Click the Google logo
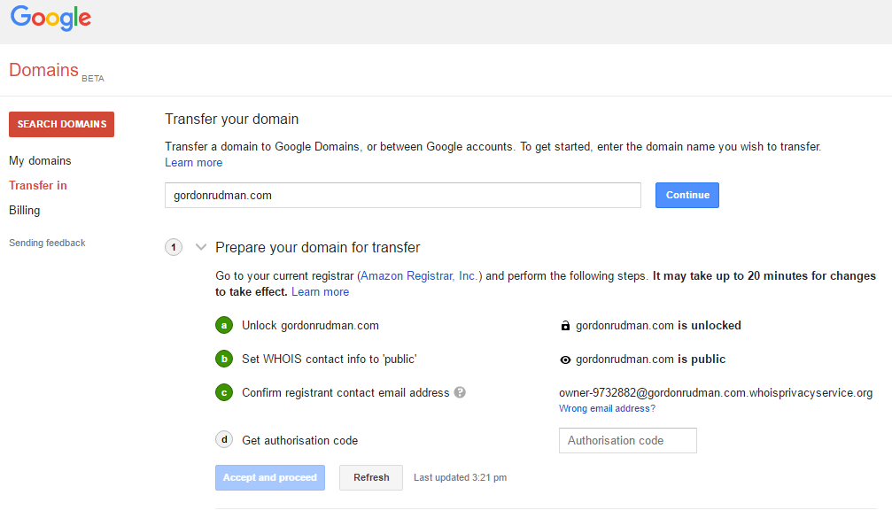This screenshot has width=892, height=518. [50, 18]
